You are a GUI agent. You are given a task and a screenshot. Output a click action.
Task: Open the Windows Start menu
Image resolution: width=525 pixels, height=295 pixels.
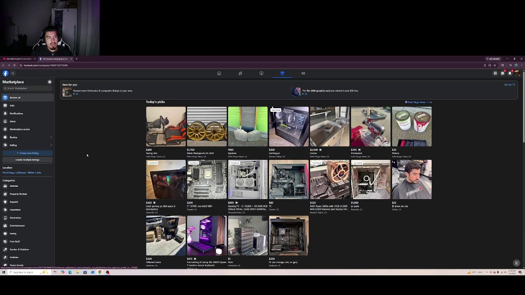point(3,272)
